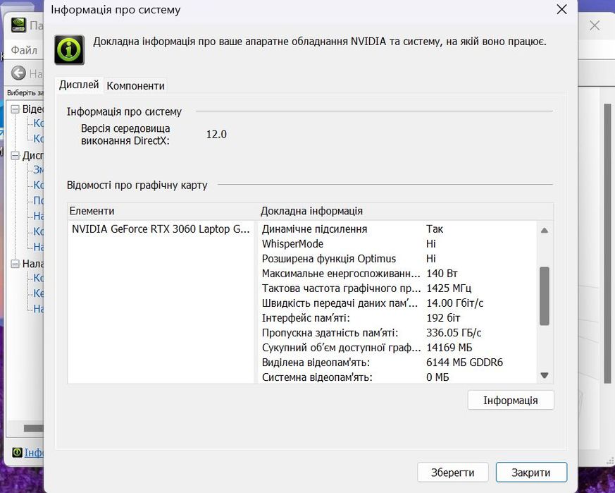The image size is (615, 493).
Task: Select the Динамічне підсилення row
Action: (x=398, y=229)
